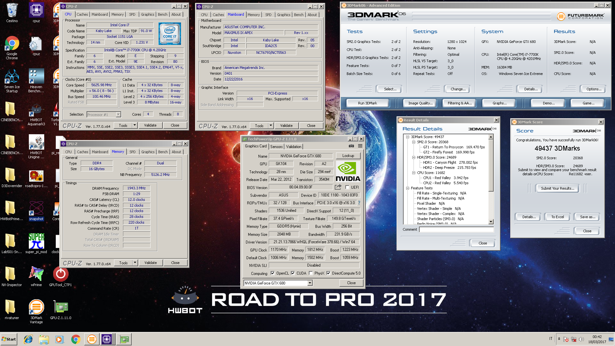Toggle the CUDA checkbox
Viewport: 615px width, 346px height.
tap(293, 273)
